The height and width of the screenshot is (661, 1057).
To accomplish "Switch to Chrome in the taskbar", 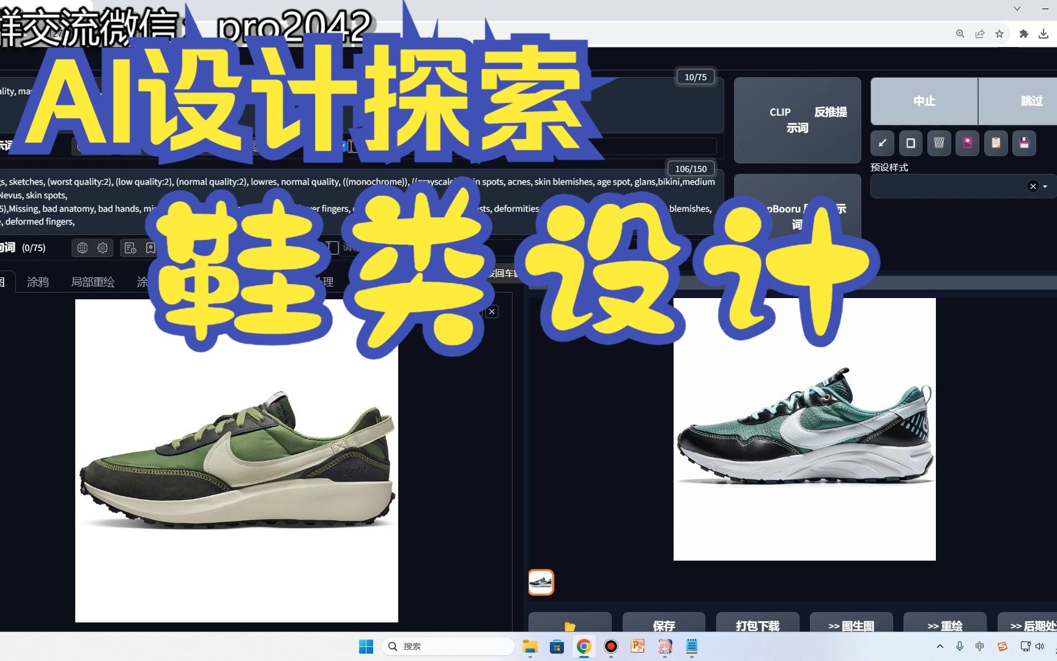I will (x=584, y=646).
